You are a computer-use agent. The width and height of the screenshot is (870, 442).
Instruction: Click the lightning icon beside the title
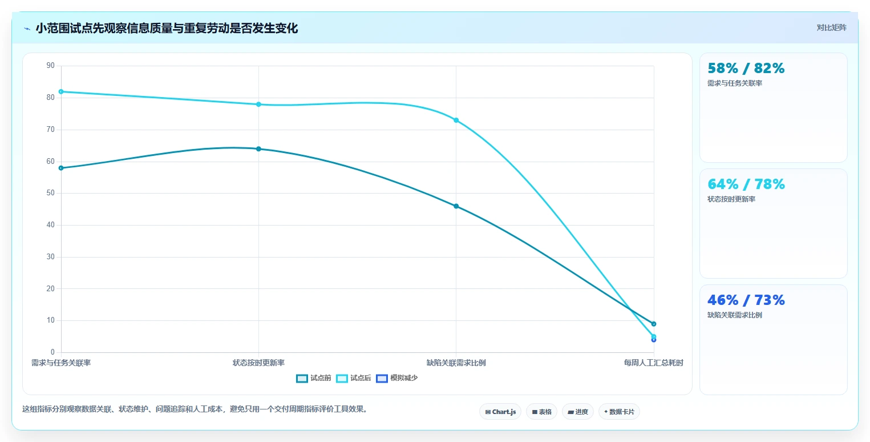point(27,29)
